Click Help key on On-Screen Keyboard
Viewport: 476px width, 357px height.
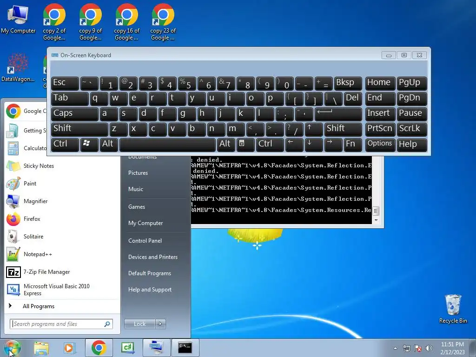pos(412,145)
